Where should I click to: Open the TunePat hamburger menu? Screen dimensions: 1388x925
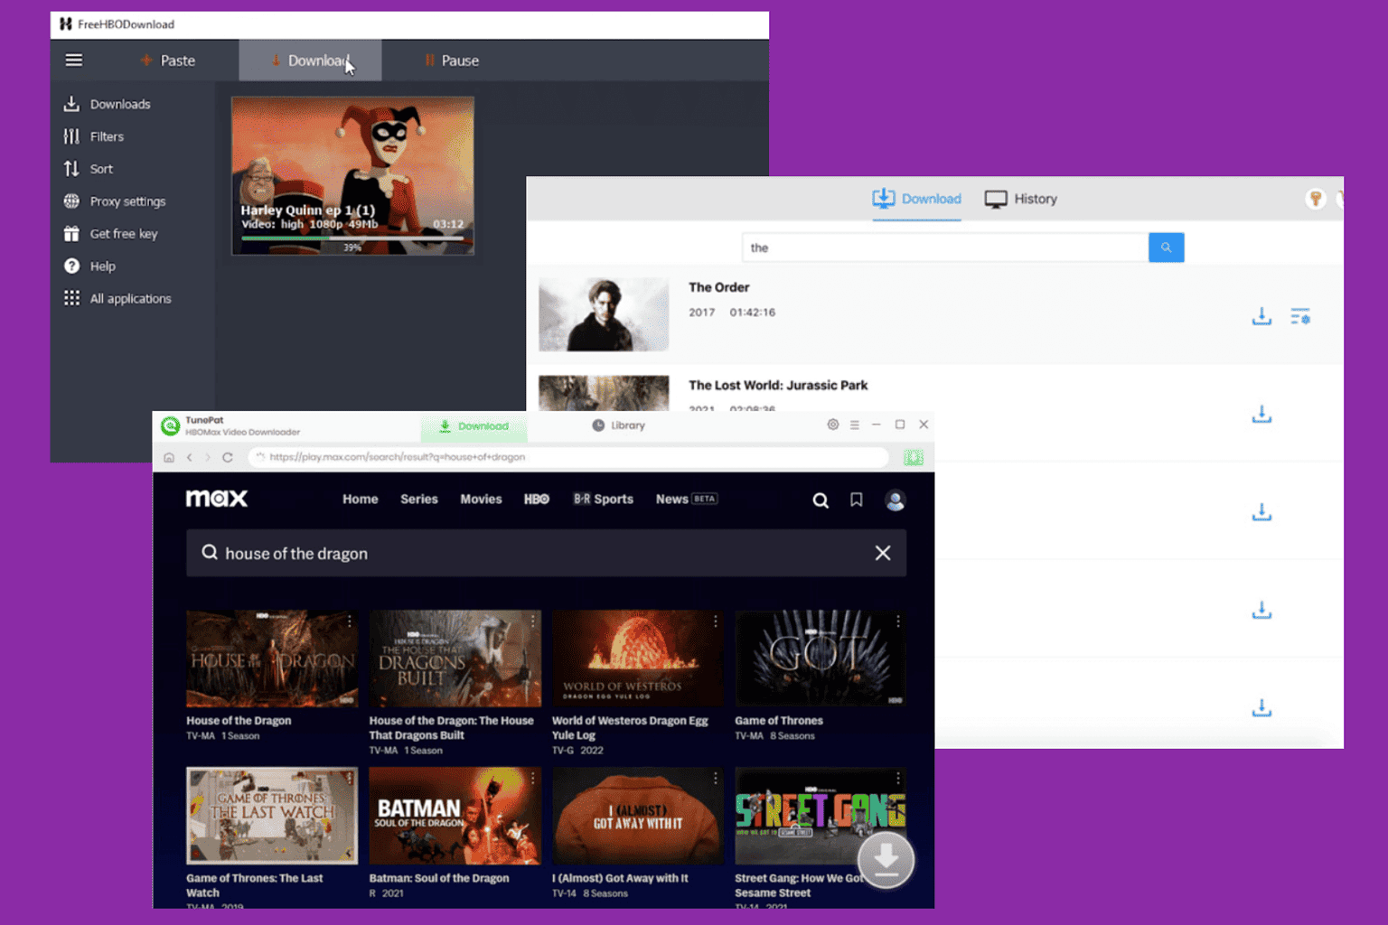(x=854, y=425)
